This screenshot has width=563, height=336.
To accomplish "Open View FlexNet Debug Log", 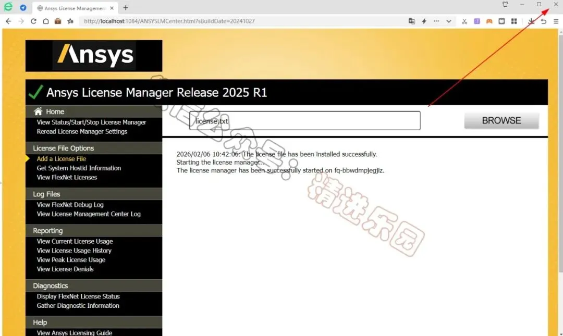I will 70,205.
